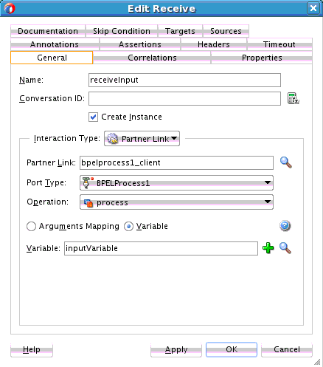Expand the Port Type dropdown
Screen dimensions: 323x367
(176, 183)
